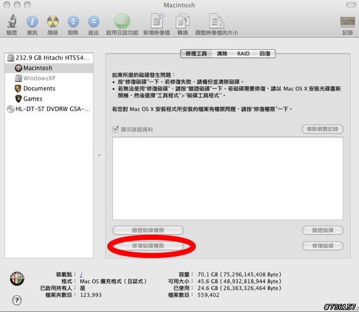Click the 驗證磁碟 button

pos(323,230)
